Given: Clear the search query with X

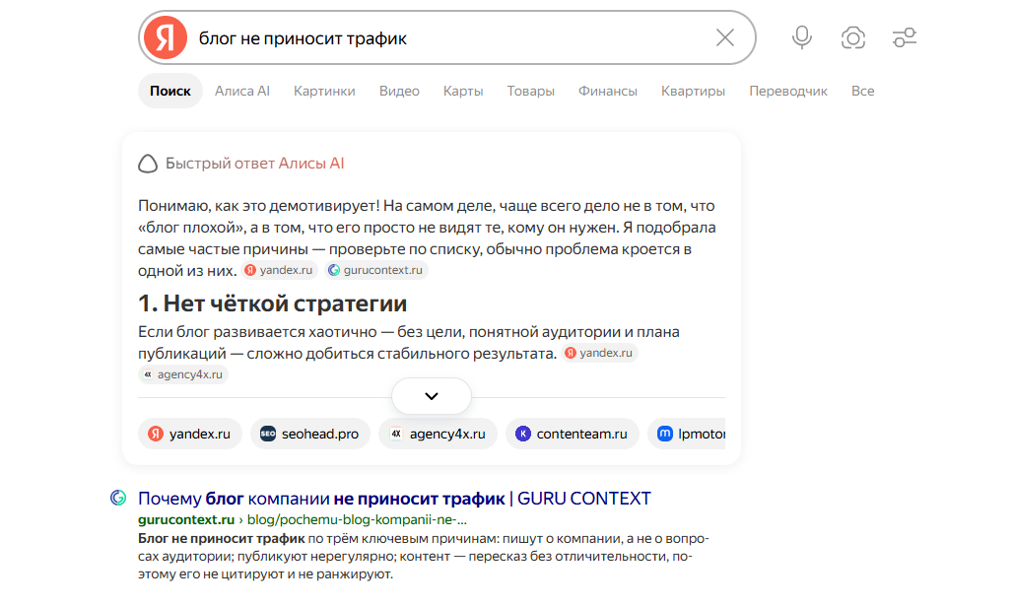Looking at the screenshot, I should pos(725,37).
